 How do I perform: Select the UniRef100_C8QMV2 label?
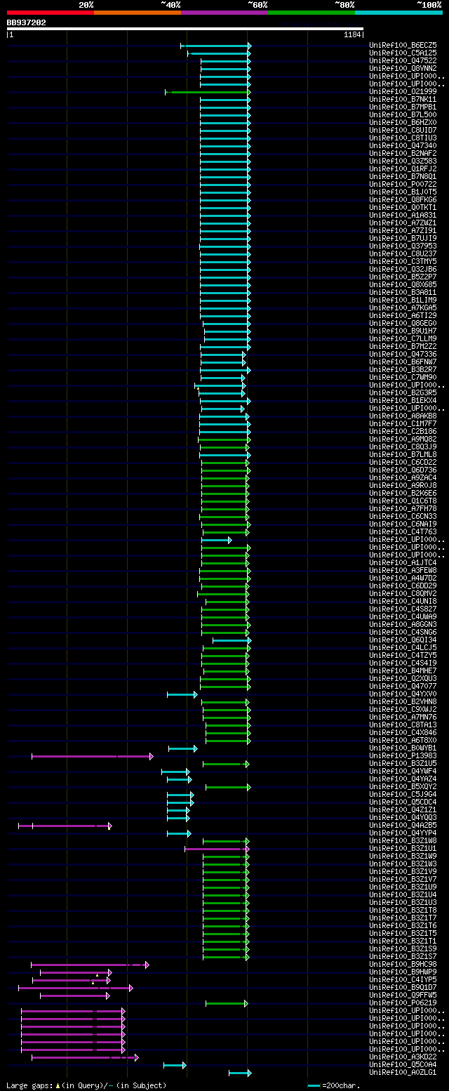tap(402, 593)
